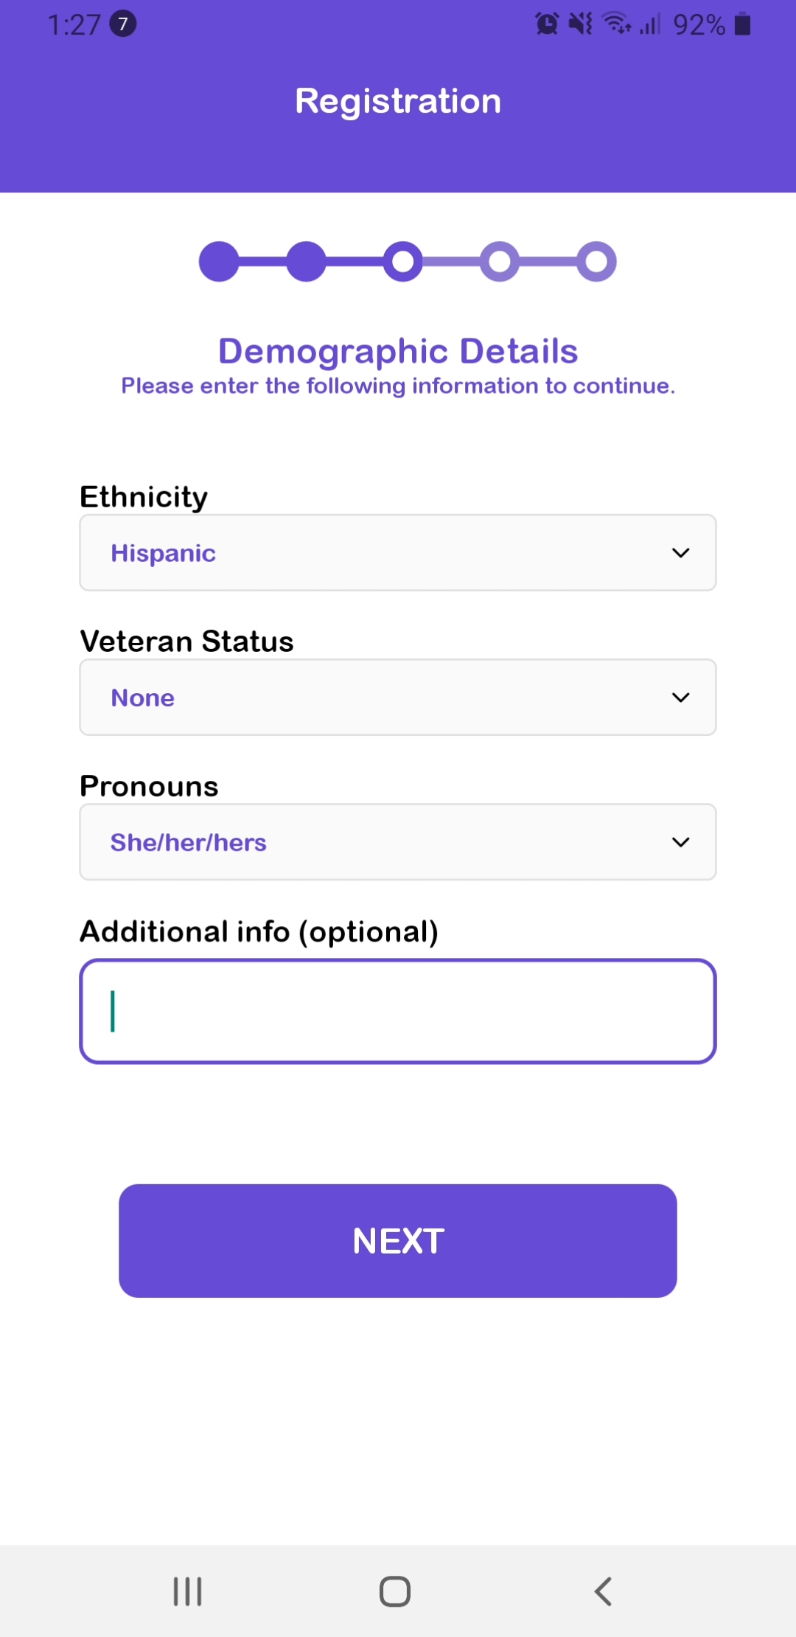Viewport: 796px width, 1637px height.
Task: Go back using the navigation bar arrow
Action: pyautogui.click(x=603, y=1591)
